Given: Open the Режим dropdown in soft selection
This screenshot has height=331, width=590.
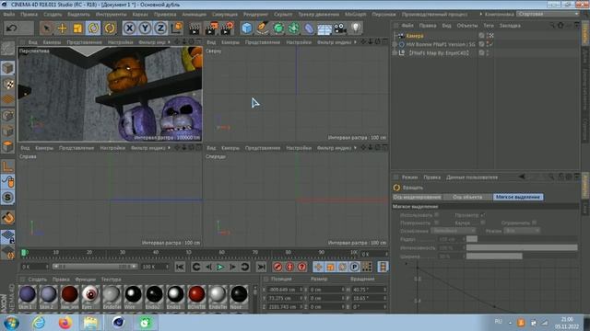Looking at the screenshot, I should coord(523,231).
